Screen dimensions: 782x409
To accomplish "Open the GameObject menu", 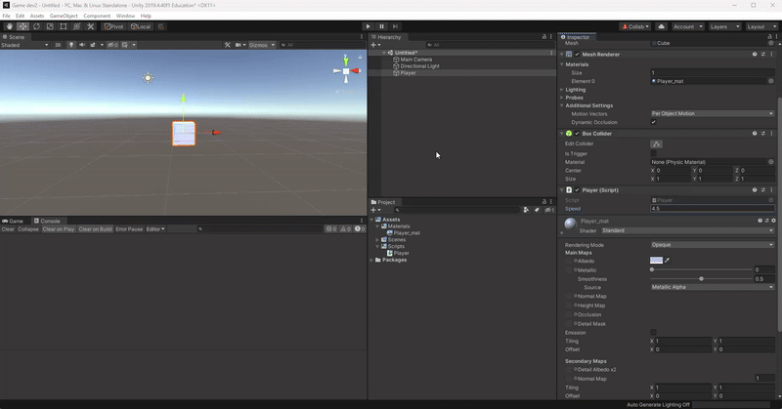I will 64,16.
